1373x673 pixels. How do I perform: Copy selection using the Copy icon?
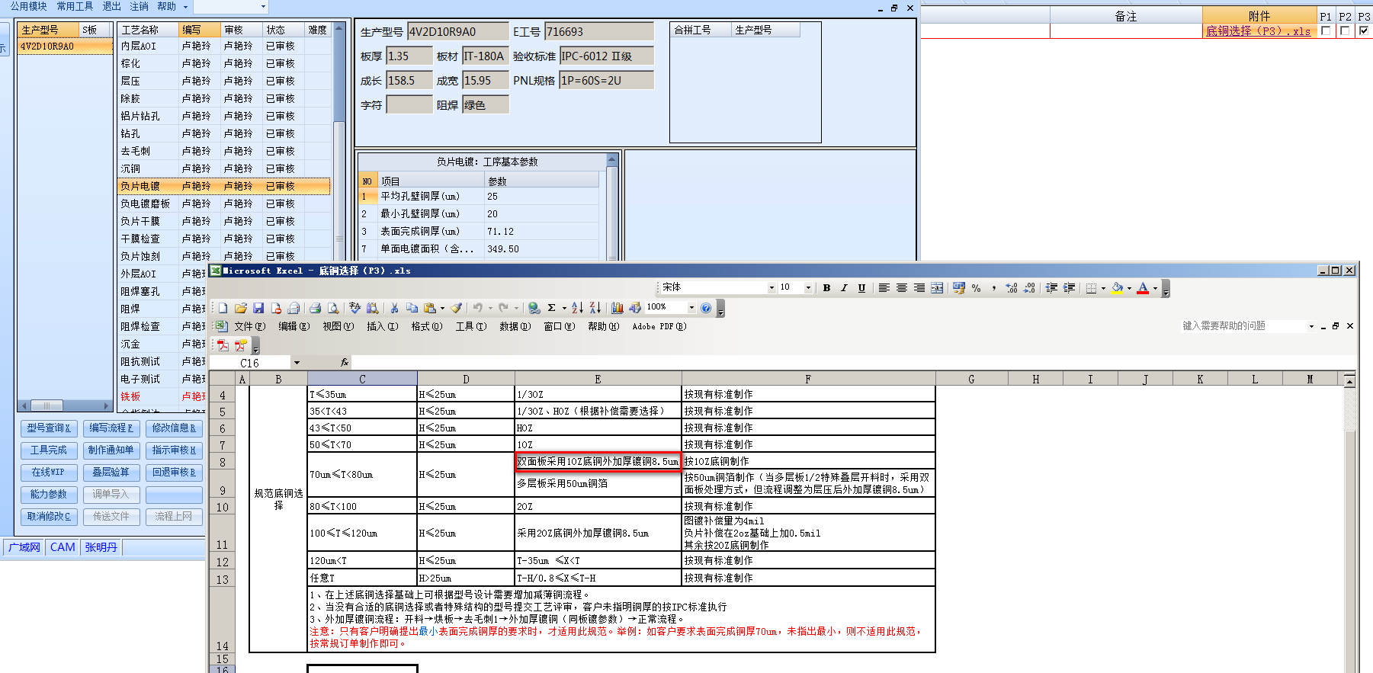click(x=412, y=308)
